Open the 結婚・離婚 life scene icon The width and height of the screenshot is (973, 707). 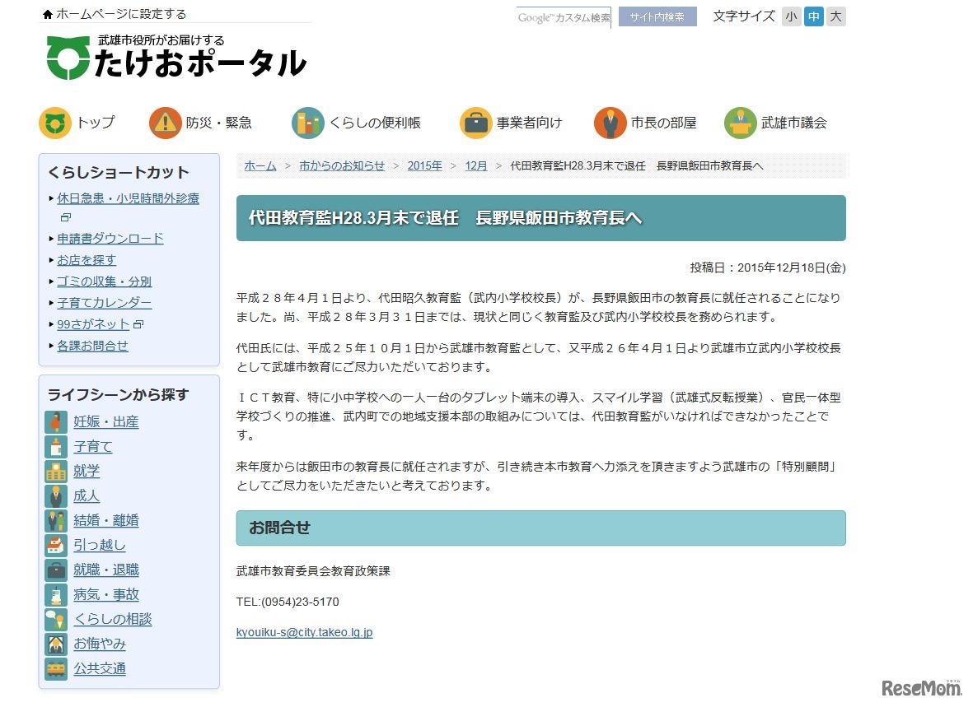(x=55, y=520)
